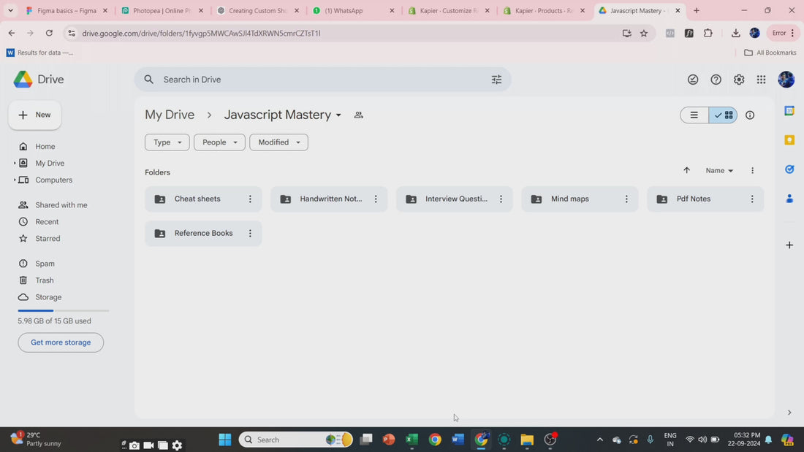Go to Trash in sidebar
Screen dimensions: 804x452
(44, 280)
